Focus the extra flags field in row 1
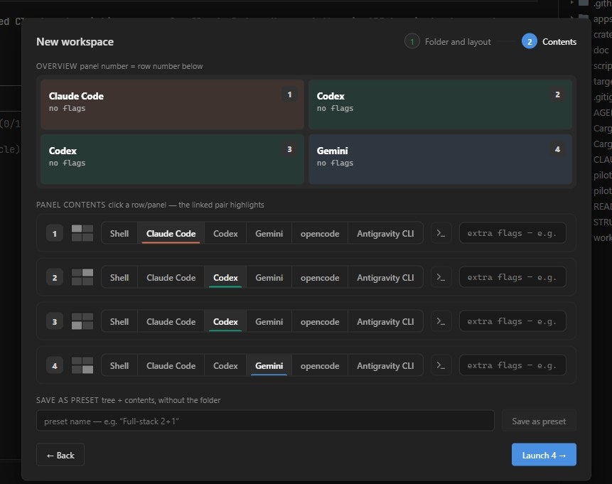Image resolution: width=612 pixels, height=484 pixels. click(512, 233)
